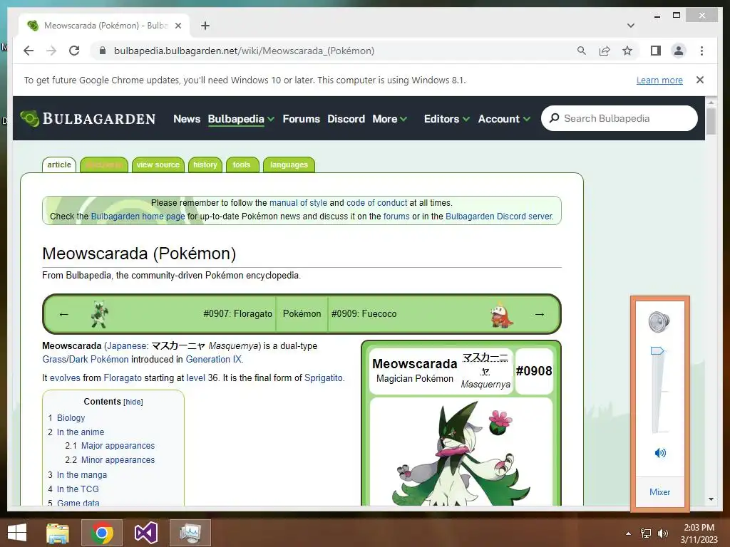Open the manual of style link

tap(298, 203)
